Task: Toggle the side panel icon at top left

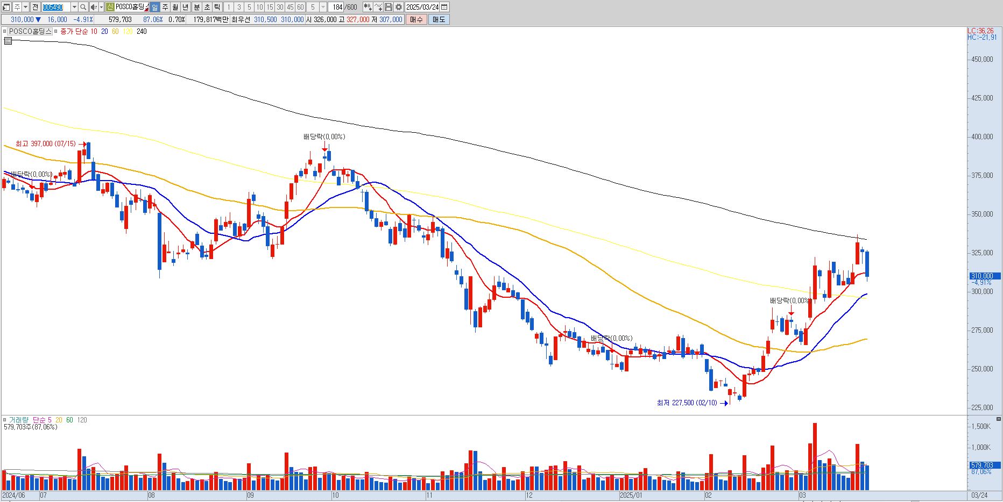Action: pyautogui.click(x=6, y=7)
